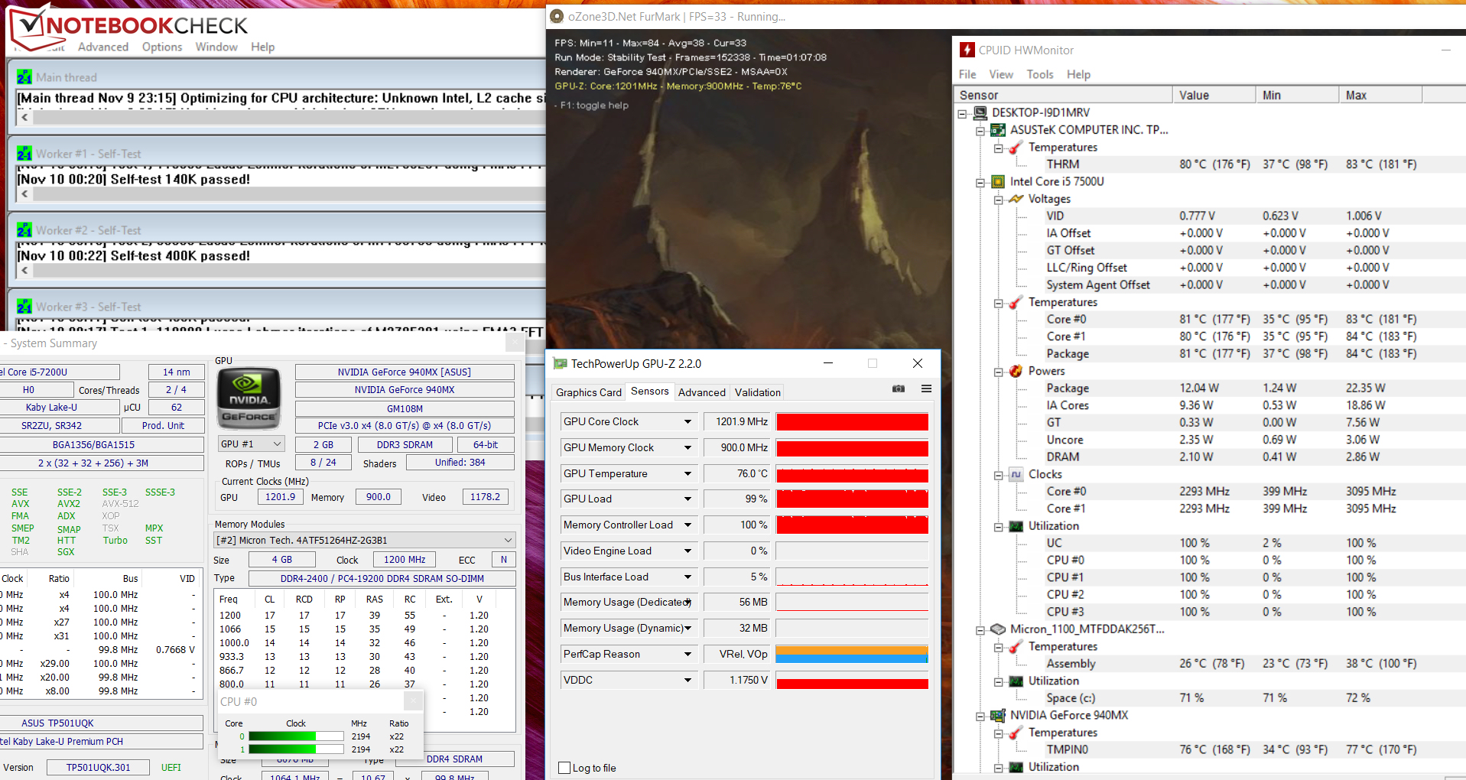1466x780 pixels.
Task: Click the TechPowerUp GPU-Z title bar icon
Action: click(x=561, y=364)
